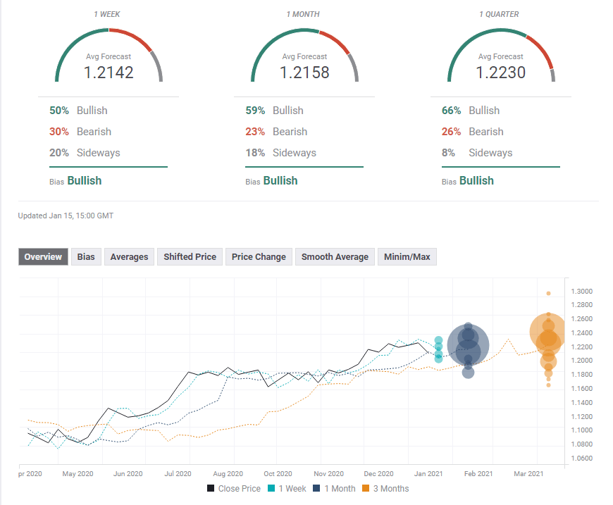Viewport: 613px width, 505px height.
Task: Show the Shifted Price view
Action: pos(190,257)
